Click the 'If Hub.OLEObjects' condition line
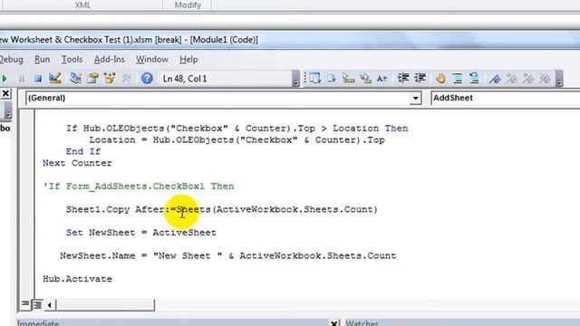This screenshot has height=326, width=580. [237, 129]
